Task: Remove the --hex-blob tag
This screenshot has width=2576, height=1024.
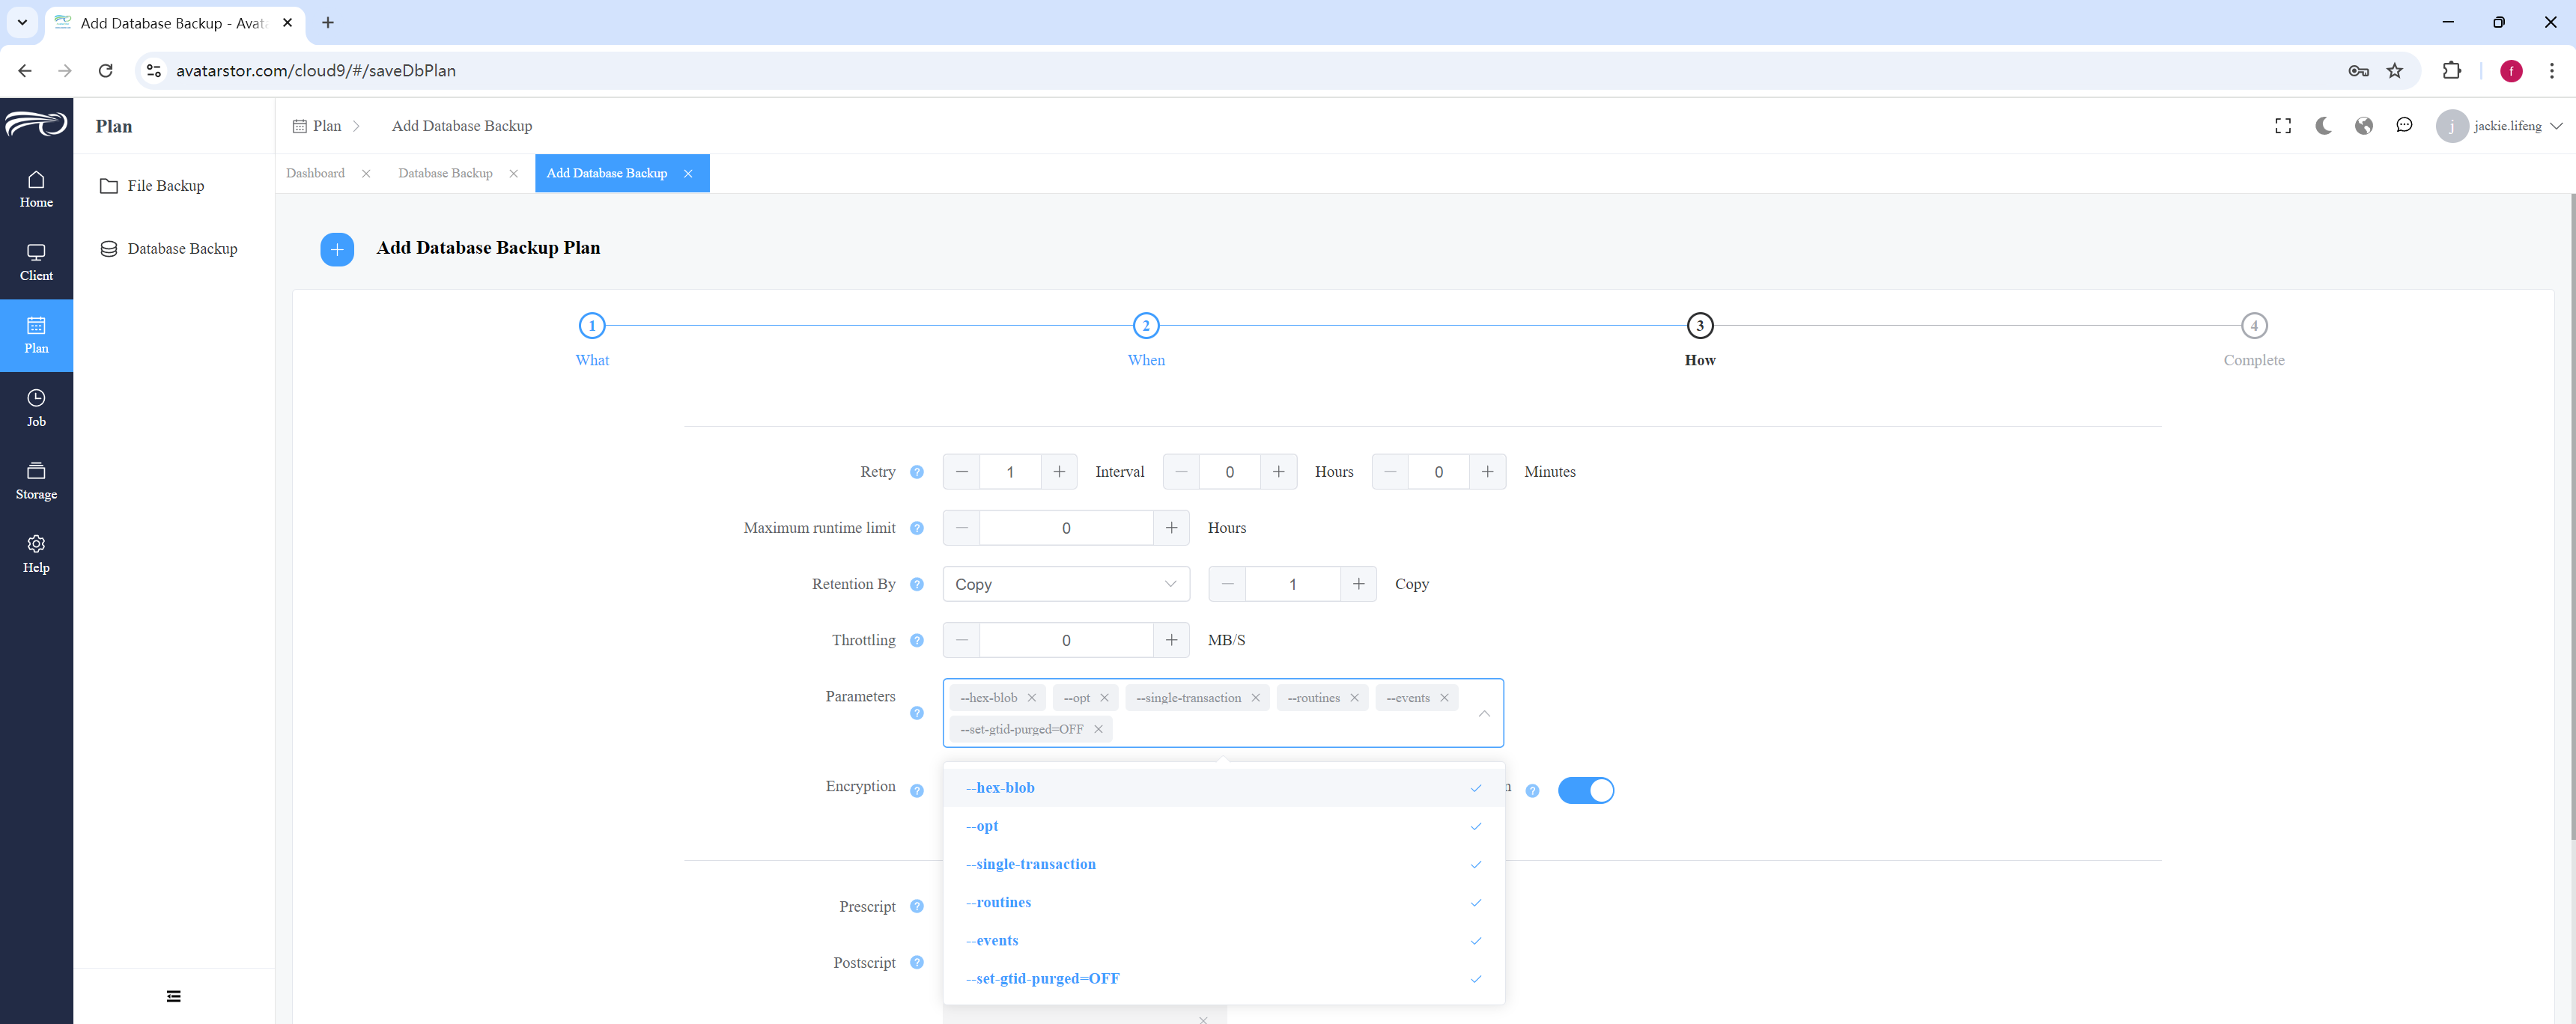Action: [x=1032, y=698]
